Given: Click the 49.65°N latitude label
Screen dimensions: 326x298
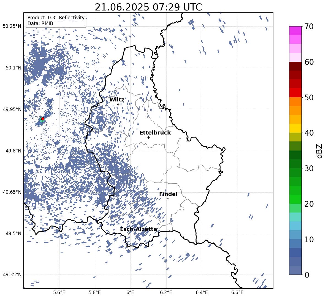Looking at the screenshot, I should coord(12,192).
